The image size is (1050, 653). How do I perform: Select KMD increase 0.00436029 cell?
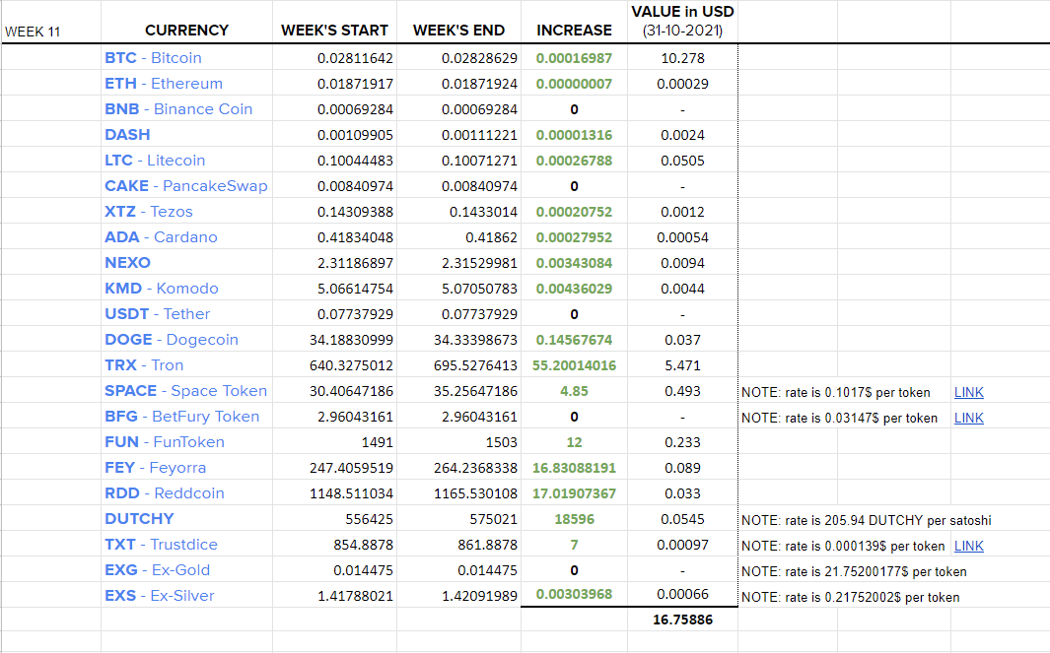pyautogui.click(x=574, y=289)
